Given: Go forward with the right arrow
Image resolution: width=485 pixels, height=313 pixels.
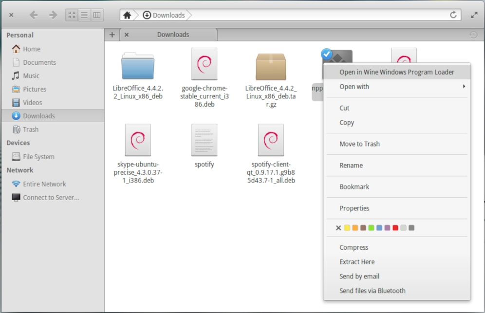Looking at the screenshot, I should (x=53, y=15).
